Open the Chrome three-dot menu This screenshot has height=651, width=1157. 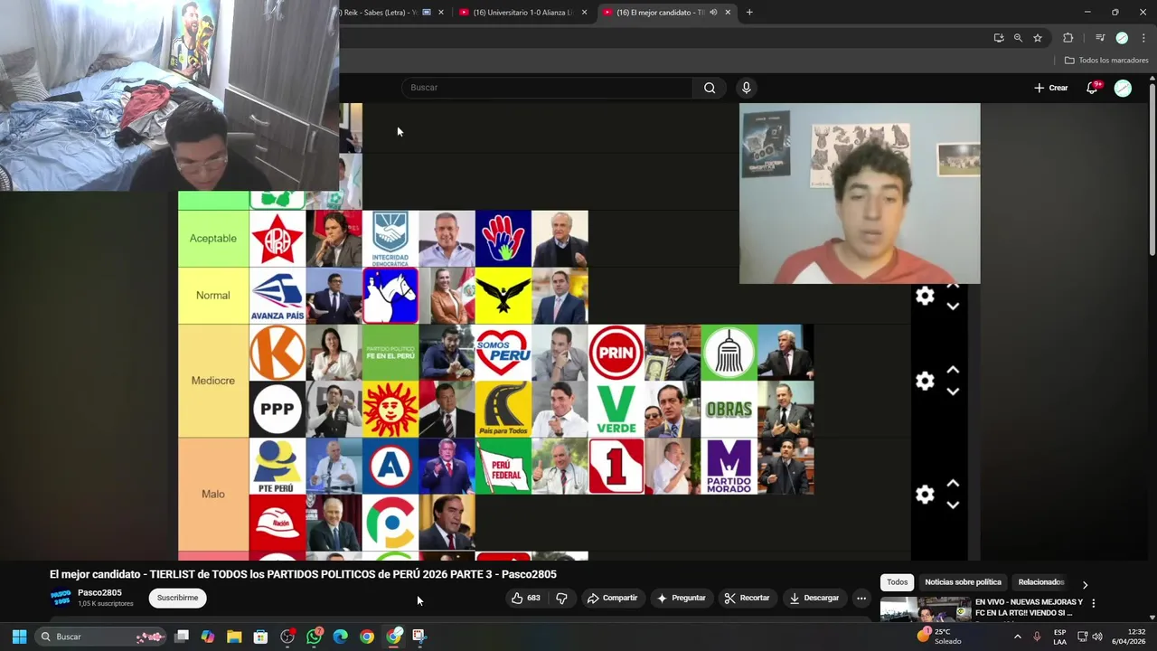pyautogui.click(x=1143, y=38)
